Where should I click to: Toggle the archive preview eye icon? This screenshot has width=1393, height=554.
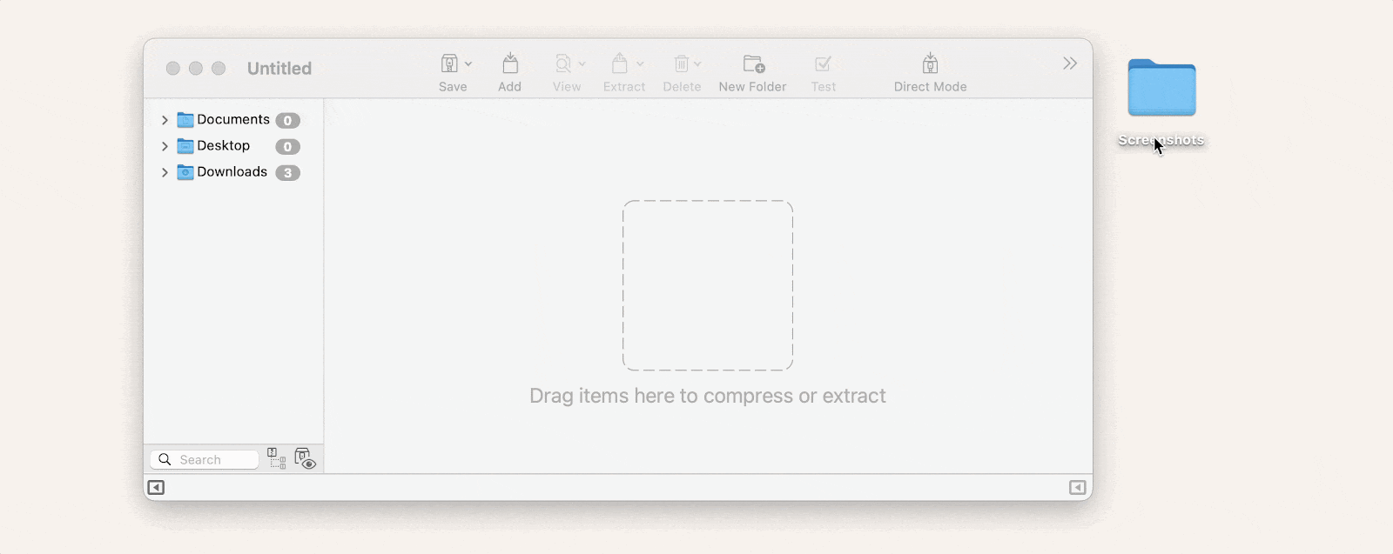tap(305, 458)
